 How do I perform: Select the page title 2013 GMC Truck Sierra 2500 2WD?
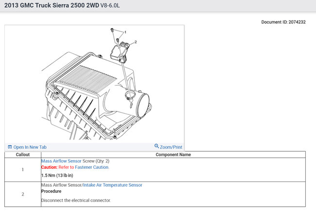click(52, 5)
